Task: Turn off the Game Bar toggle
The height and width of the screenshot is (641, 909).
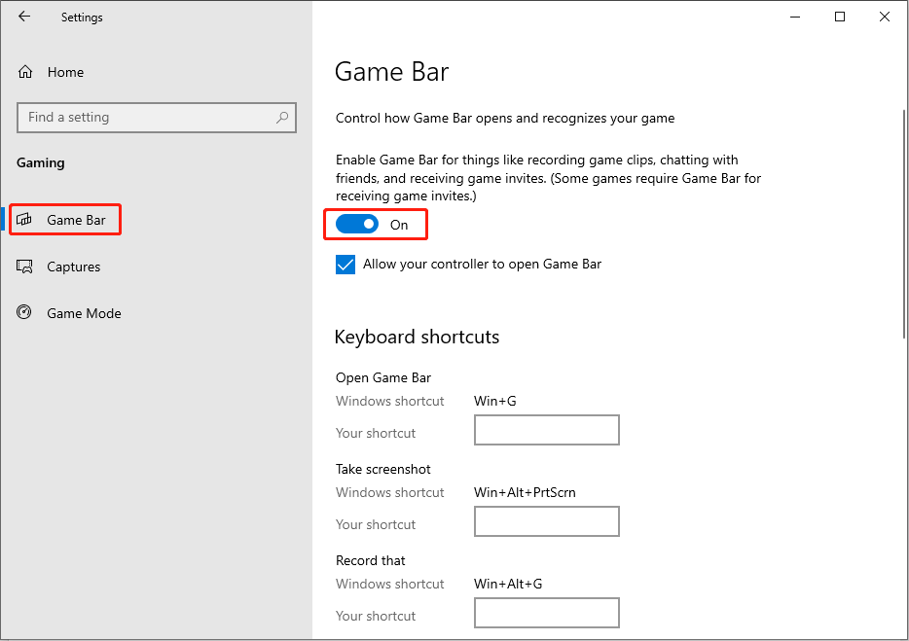Action: 357,225
